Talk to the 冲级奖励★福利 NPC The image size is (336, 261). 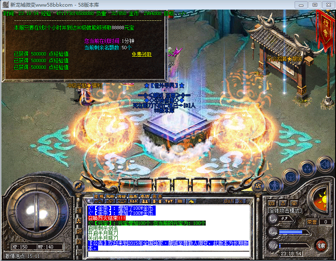[85, 96]
